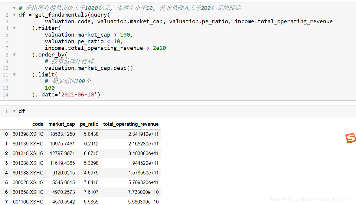Collapse the order_by block fold arrow on line 8
Screen dimensions: 356x205
[x=14, y=55]
